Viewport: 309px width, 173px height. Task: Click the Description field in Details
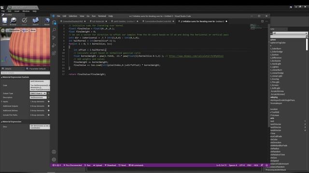(38, 97)
